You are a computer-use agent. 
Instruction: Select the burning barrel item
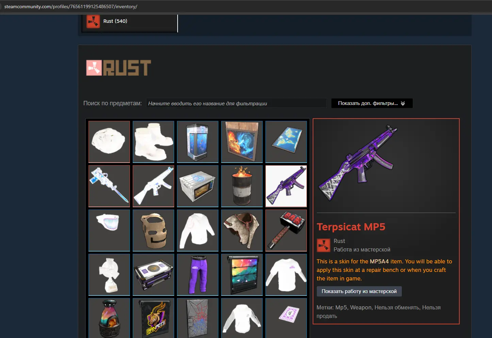coord(242,186)
